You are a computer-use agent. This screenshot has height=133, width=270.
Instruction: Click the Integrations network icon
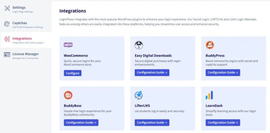7,39
